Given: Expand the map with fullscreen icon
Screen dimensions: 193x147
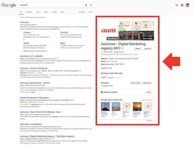Looking at the screenshot, I should (x=152, y=23).
